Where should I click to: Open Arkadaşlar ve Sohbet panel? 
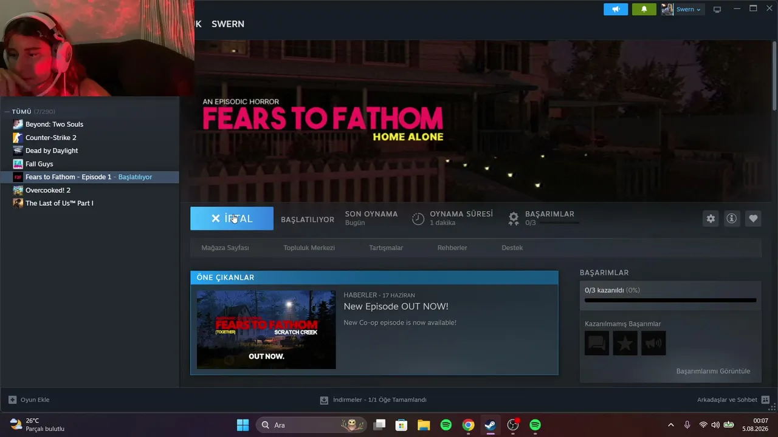[x=733, y=400]
